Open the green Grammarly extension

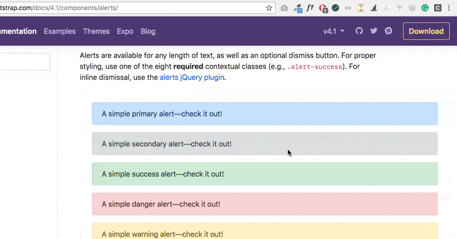click(425, 8)
